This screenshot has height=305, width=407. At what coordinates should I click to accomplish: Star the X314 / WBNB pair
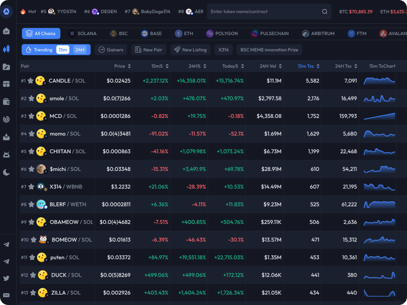[x=31, y=187]
